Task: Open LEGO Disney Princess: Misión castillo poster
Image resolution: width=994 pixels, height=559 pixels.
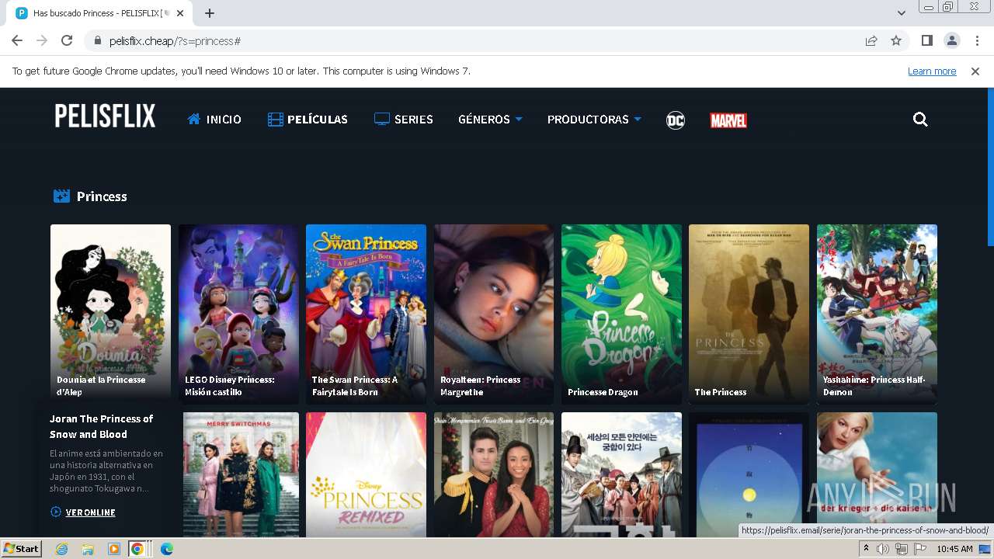Action: [238, 314]
